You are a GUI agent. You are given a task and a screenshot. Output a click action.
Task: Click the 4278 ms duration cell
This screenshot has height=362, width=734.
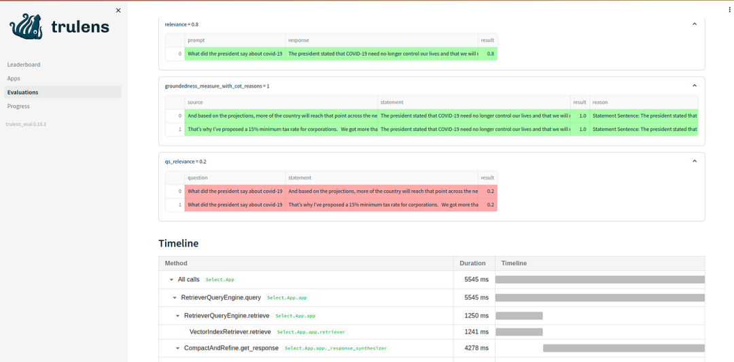point(476,348)
